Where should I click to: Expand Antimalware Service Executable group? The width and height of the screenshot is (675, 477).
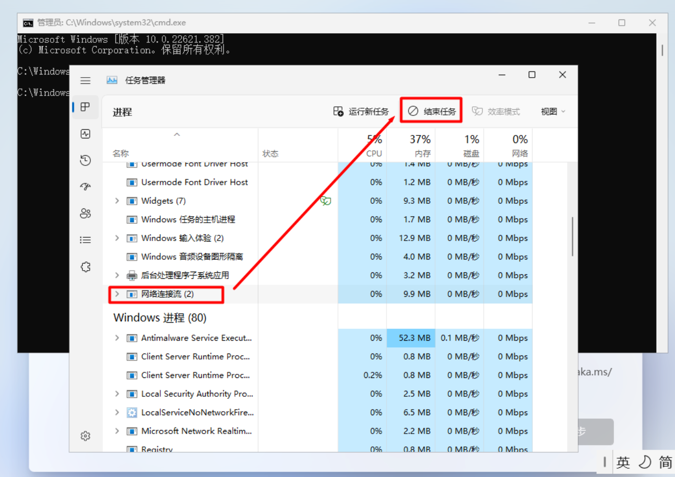coord(117,338)
